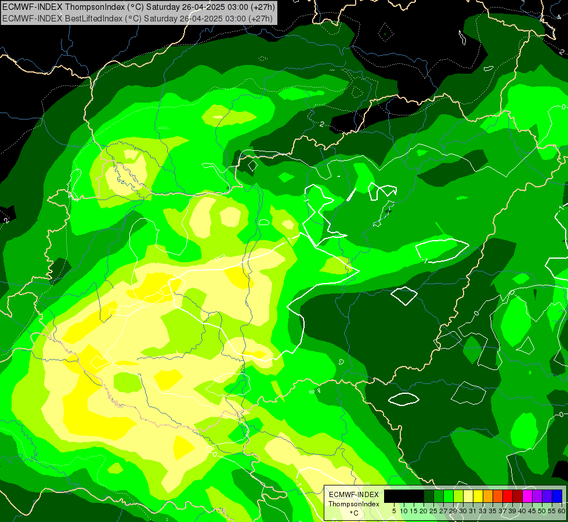Pick the orange-red 35–37 legend swatch
568x522 pixels.
point(498,496)
